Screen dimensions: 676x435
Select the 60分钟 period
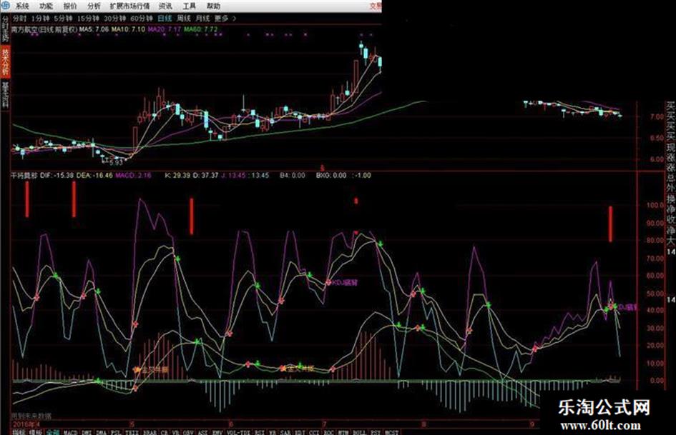[x=142, y=19]
